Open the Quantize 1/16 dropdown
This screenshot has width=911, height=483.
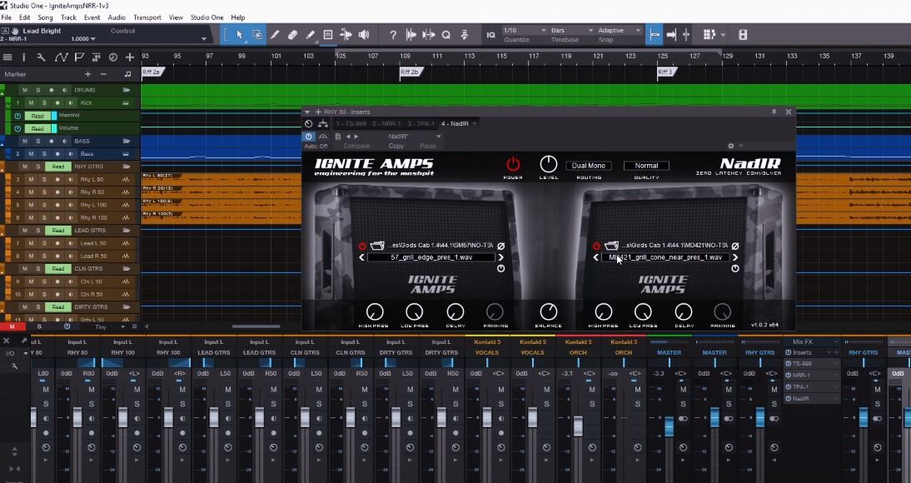coord(524,30)
